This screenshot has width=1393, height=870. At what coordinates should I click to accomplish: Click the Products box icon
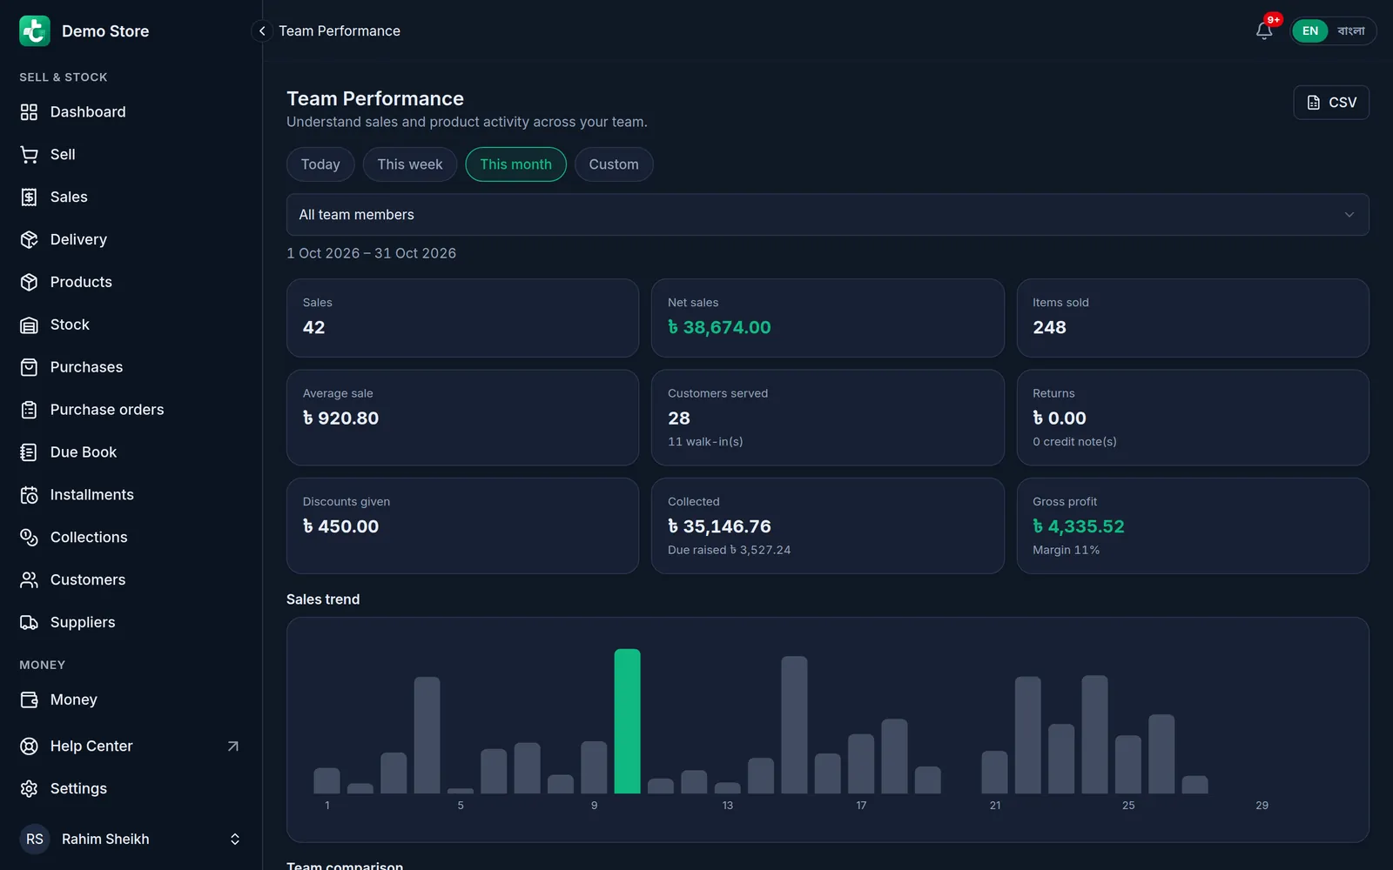point(29,283)
